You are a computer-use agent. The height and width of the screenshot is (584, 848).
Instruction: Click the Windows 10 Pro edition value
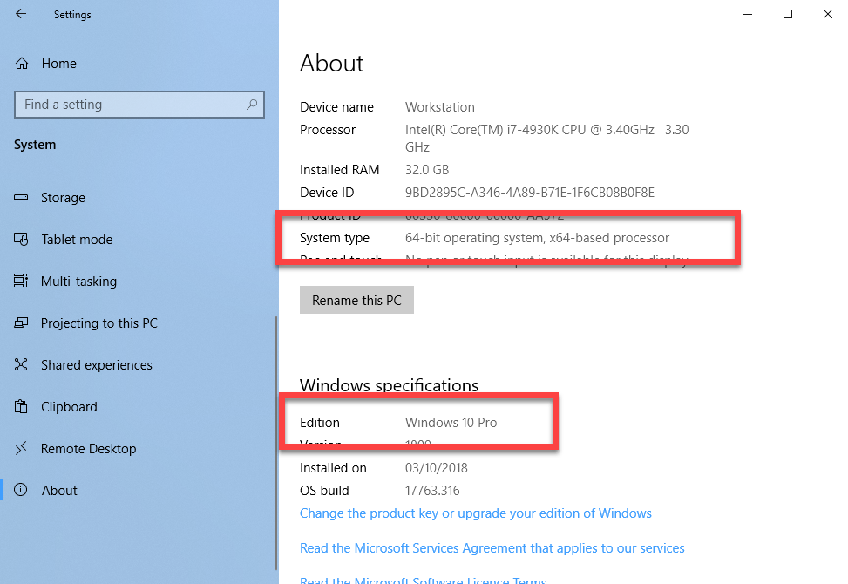click(x=451, y=423)
